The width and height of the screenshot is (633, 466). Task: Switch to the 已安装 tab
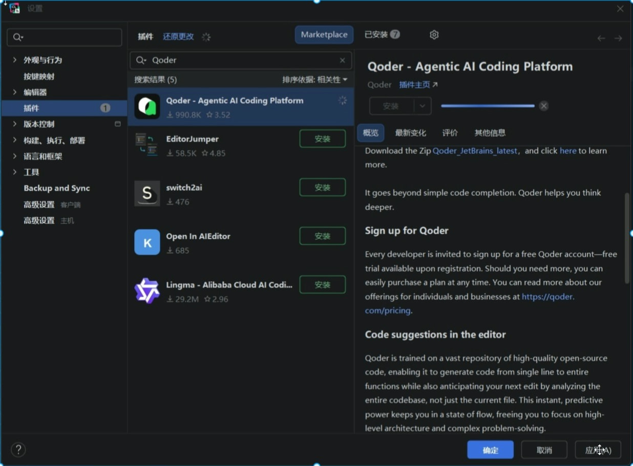382,34
